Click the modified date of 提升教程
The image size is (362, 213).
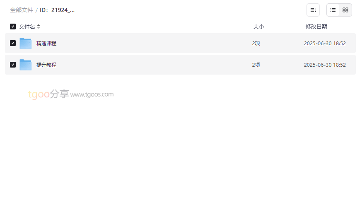tap(325, 65)
